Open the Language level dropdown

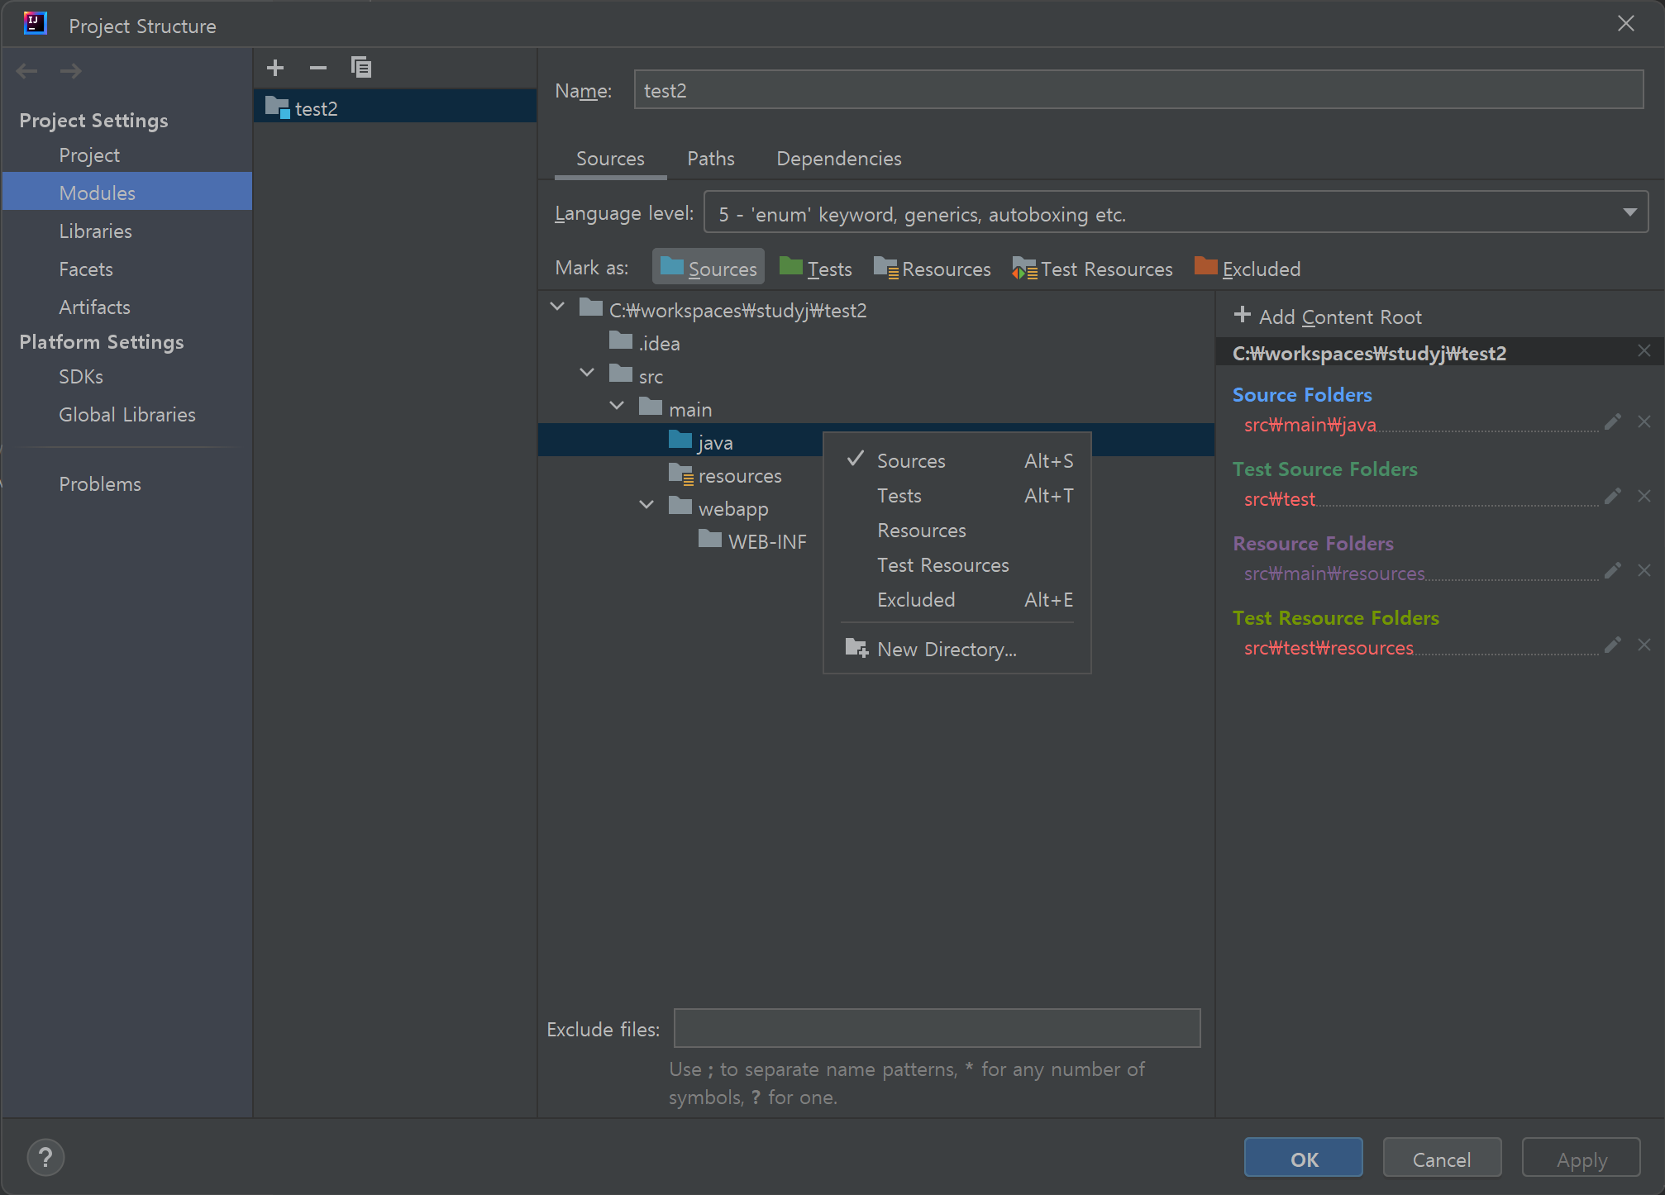(1176, 213)
